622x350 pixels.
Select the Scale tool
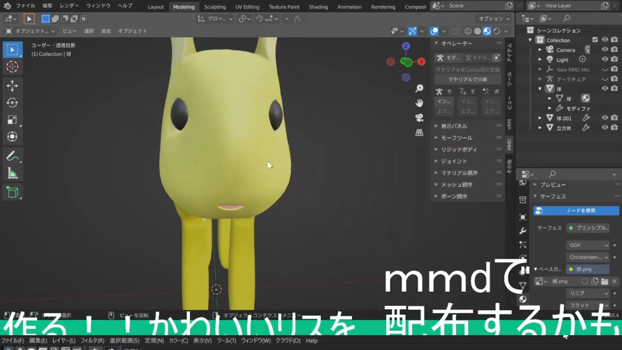pos(12,120)
